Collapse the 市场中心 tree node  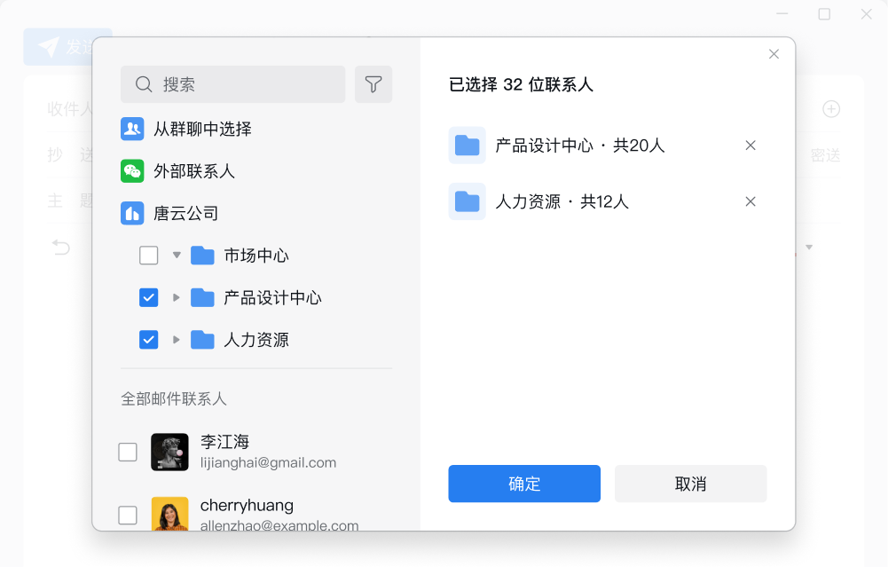tap(175, 255)
